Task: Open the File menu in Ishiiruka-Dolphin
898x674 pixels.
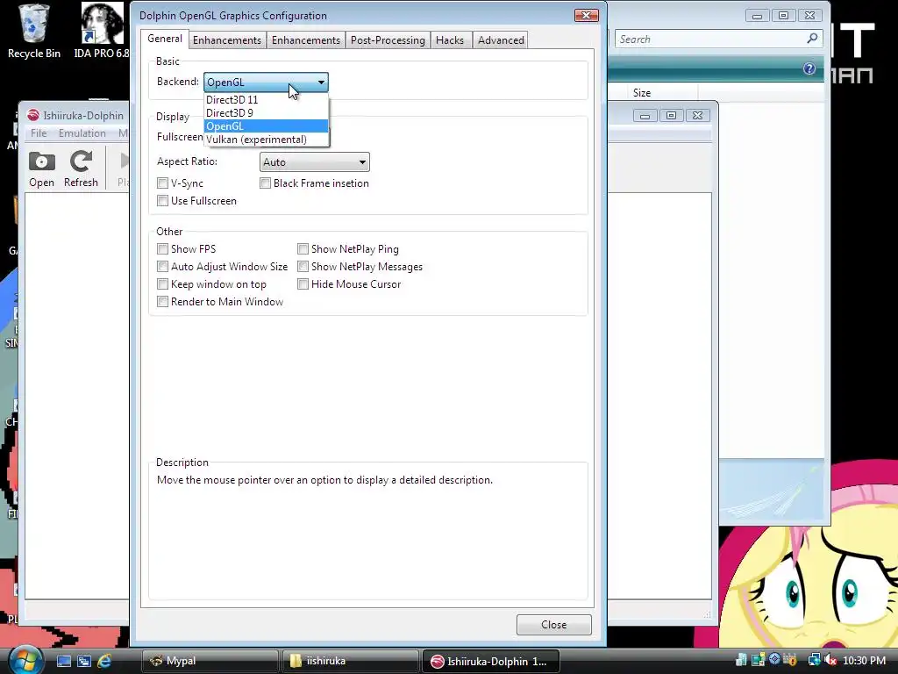Action: pos(39,133)
